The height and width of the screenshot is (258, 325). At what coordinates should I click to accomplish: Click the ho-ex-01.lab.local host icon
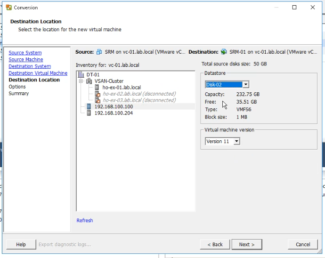97,87
